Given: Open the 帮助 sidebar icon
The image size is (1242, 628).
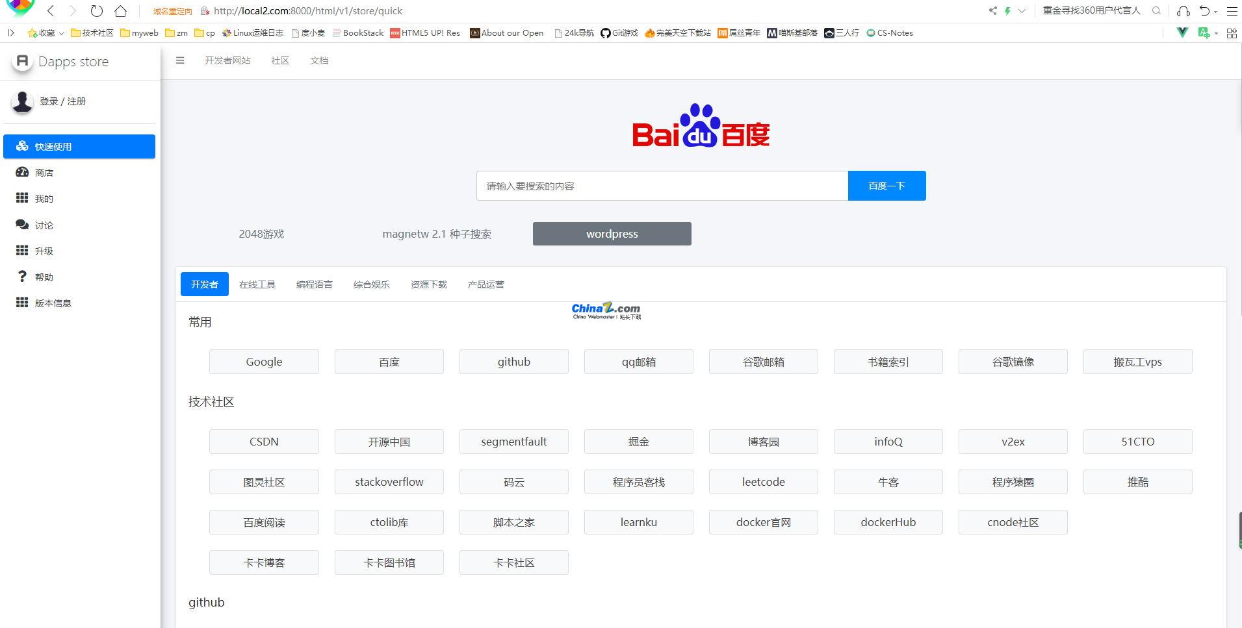Looking at the screenshot, I should point(22,276).
